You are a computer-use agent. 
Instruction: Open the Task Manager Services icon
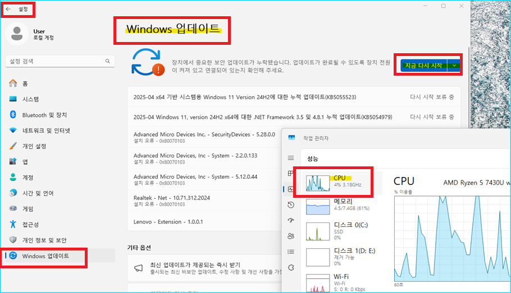pyautogui.click(x=291, y=267)
